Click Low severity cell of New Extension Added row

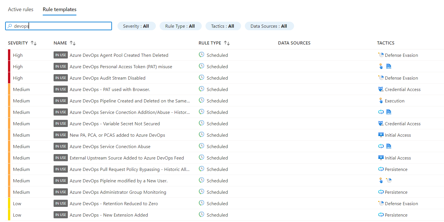click(x=17, y=215)
